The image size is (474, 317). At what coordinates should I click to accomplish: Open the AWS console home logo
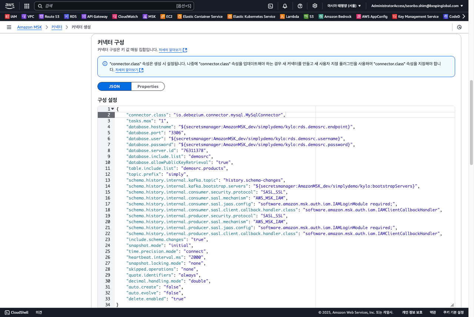10,6
